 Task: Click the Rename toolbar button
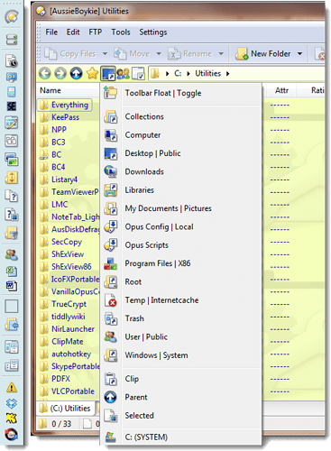[x=190, y=54]
